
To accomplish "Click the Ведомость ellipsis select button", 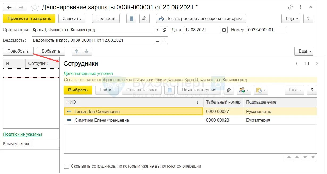I will 158,40.
